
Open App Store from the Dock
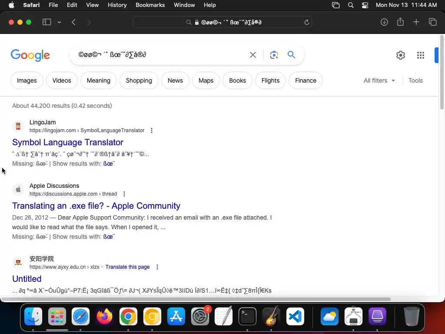point(176,316)
